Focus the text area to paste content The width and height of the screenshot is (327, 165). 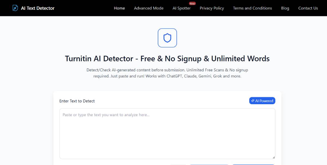point(167,134)
